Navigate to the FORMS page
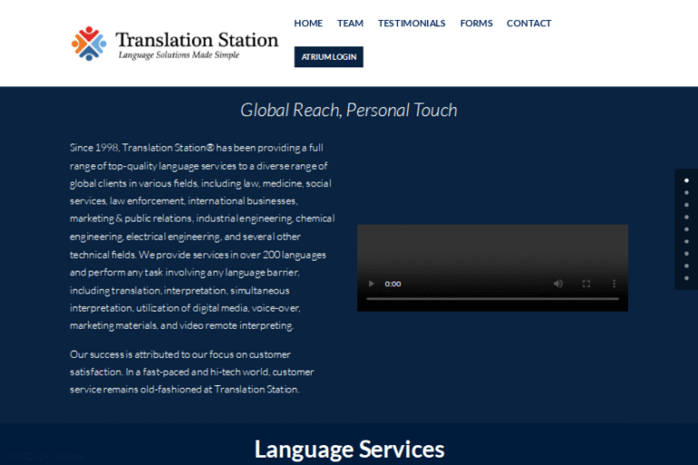This screenshot has height=465, width=698. [x=475, y=24]
